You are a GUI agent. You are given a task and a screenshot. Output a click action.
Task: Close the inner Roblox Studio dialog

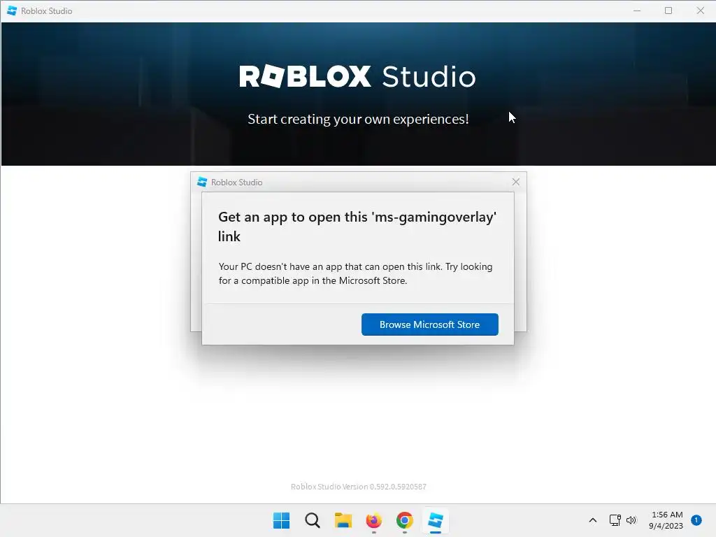[x=516, y=182]
